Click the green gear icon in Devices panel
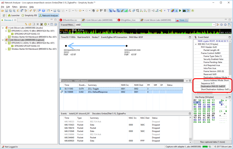This screenshot has width=233, height=149. [45, 24]
